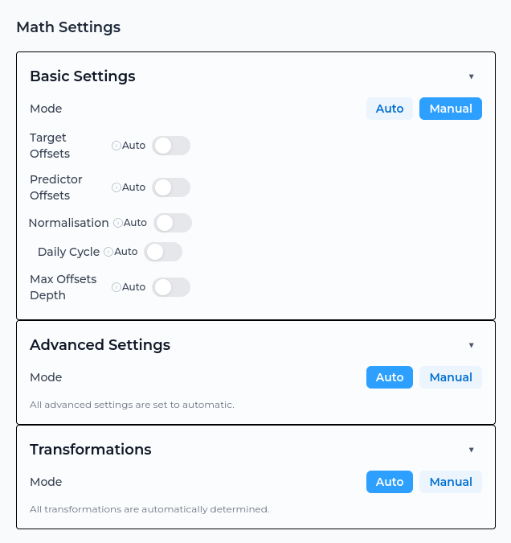The image size is (511, 543).
Task: Collapse the Basic Settings section arrow
Action: click(471, 76)
